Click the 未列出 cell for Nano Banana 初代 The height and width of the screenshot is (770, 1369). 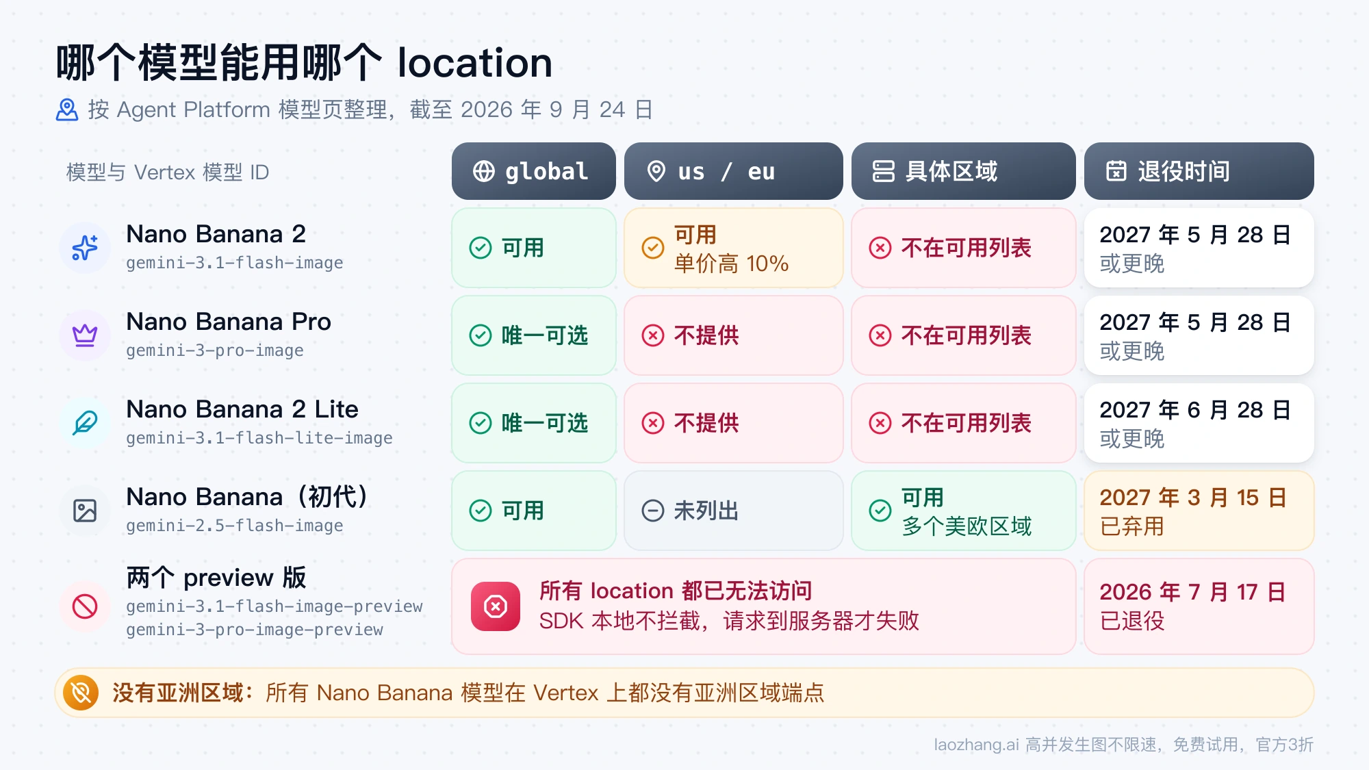[734, 511]
